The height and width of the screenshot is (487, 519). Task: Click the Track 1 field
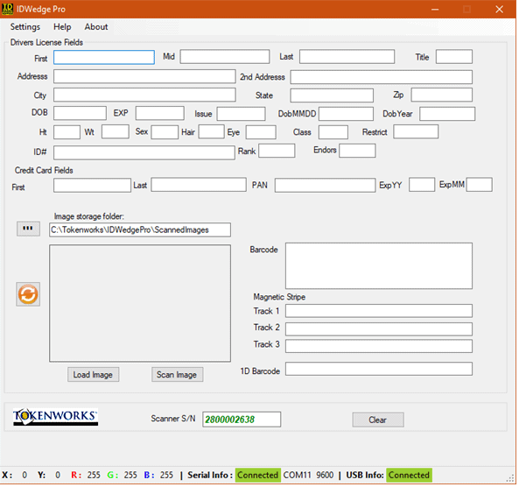coord(379,311)
